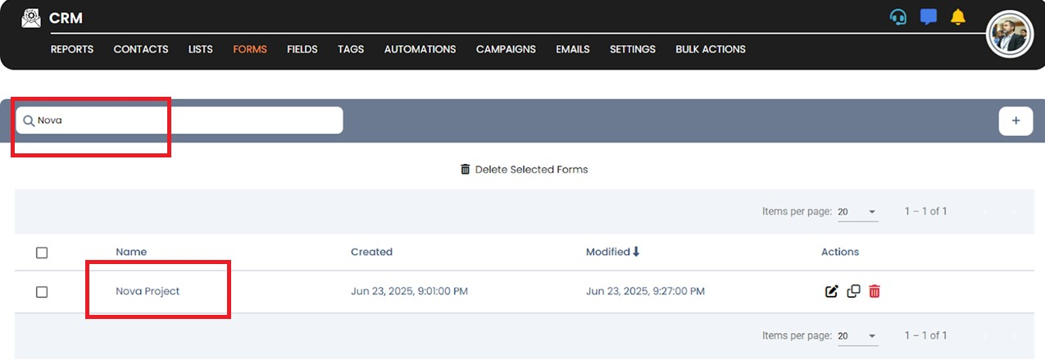Duplicate the Nova Project form
The image size is (1045, 360).
(x=853, y=291)
